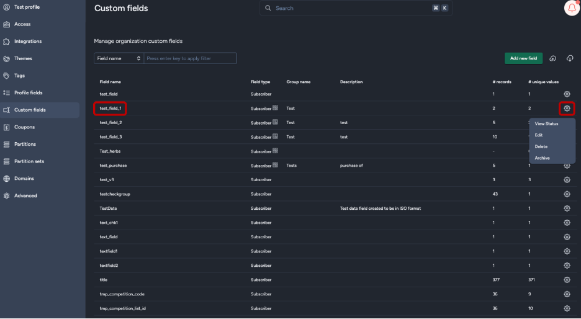Click gear icon on testcheckgroup row
Image resolution: width=581 pixels, height=319 pixels.
pos(567,194)
